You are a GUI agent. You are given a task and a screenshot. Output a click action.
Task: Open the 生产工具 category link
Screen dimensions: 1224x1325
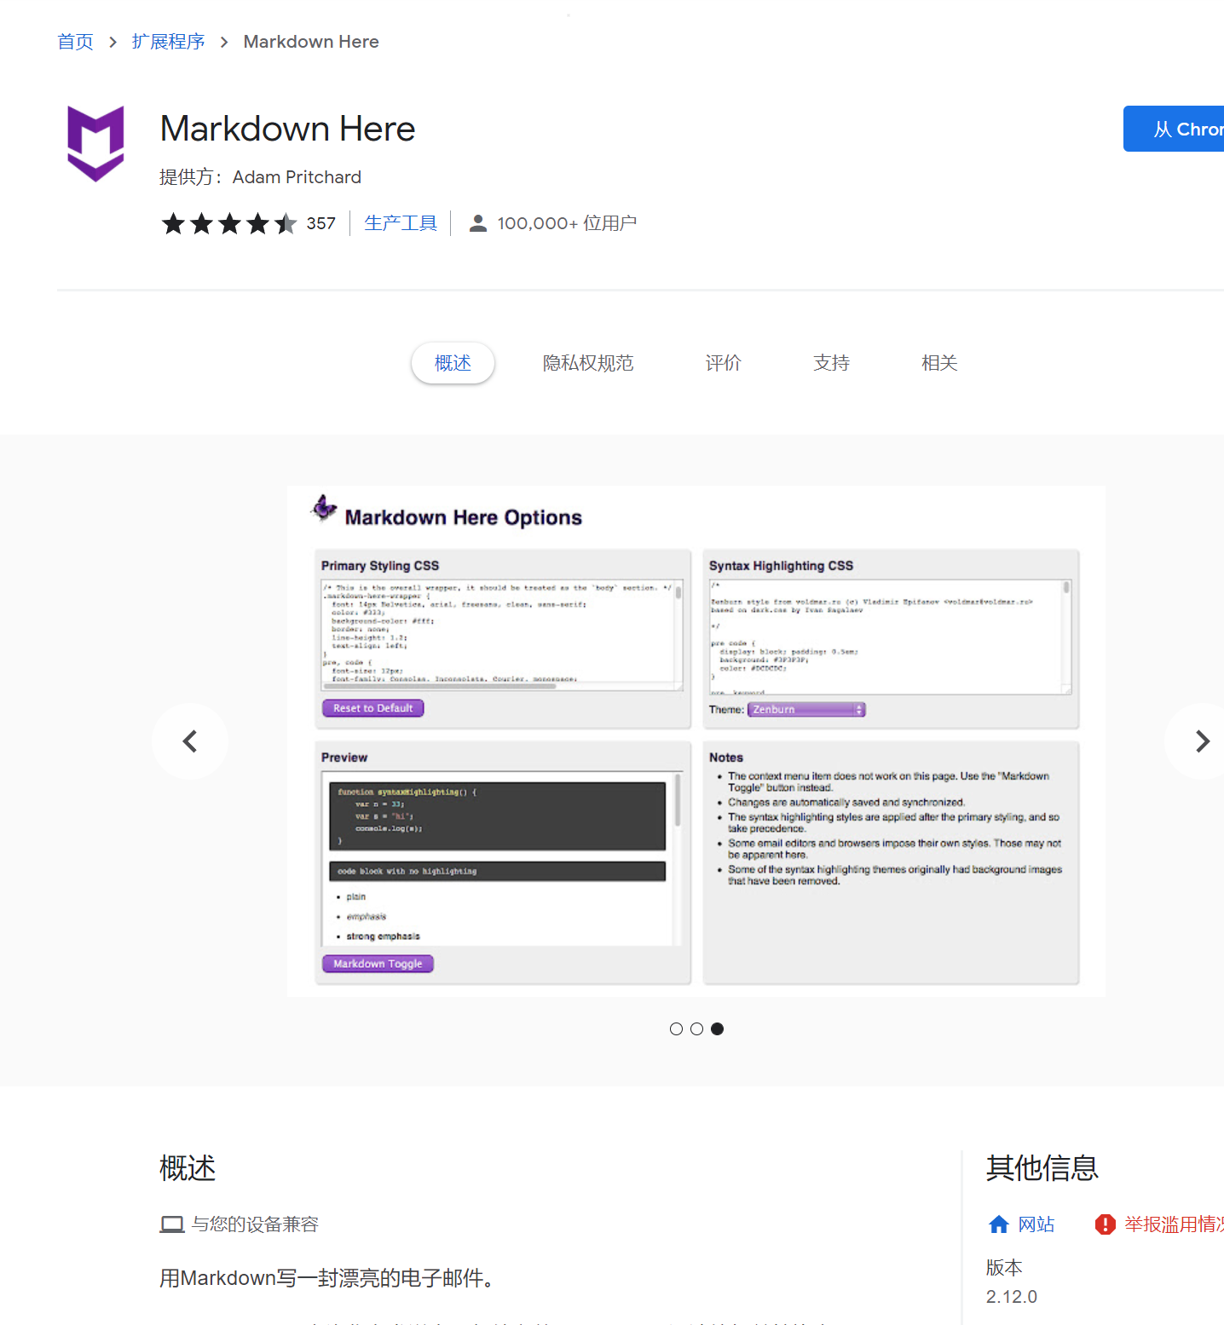[401, 223]
